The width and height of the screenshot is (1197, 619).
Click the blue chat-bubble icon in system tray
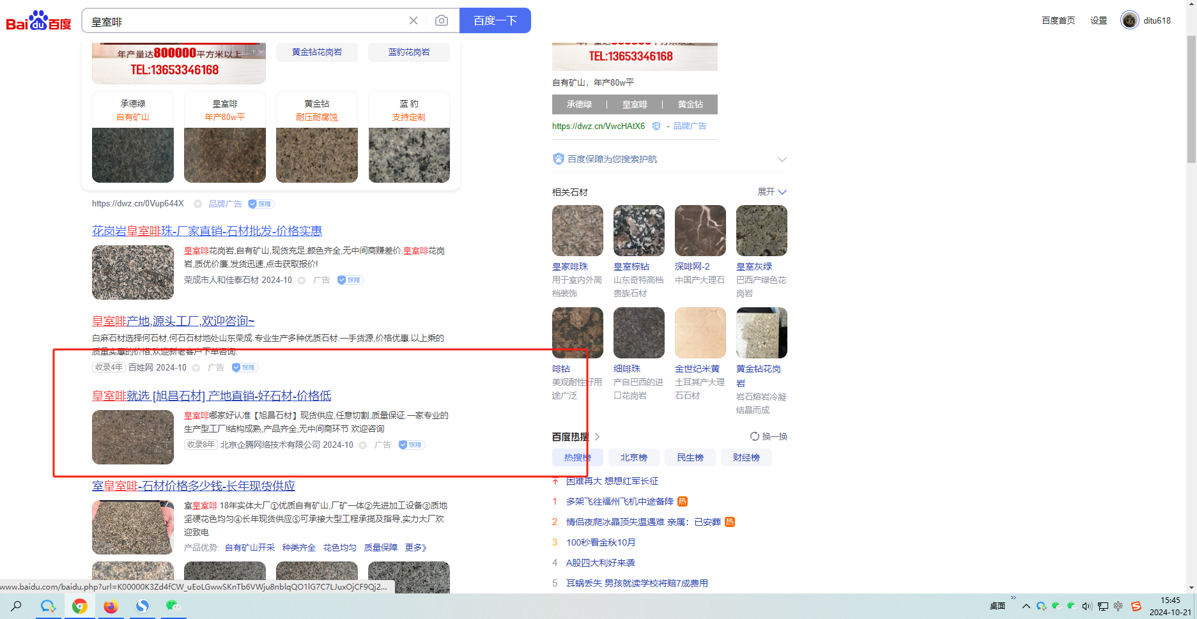pyautogui.click(x=1042, y=606)
